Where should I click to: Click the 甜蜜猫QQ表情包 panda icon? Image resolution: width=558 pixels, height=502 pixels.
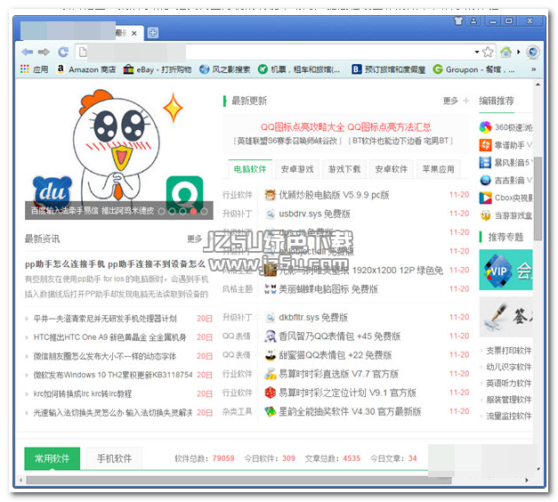pos(271,355)
